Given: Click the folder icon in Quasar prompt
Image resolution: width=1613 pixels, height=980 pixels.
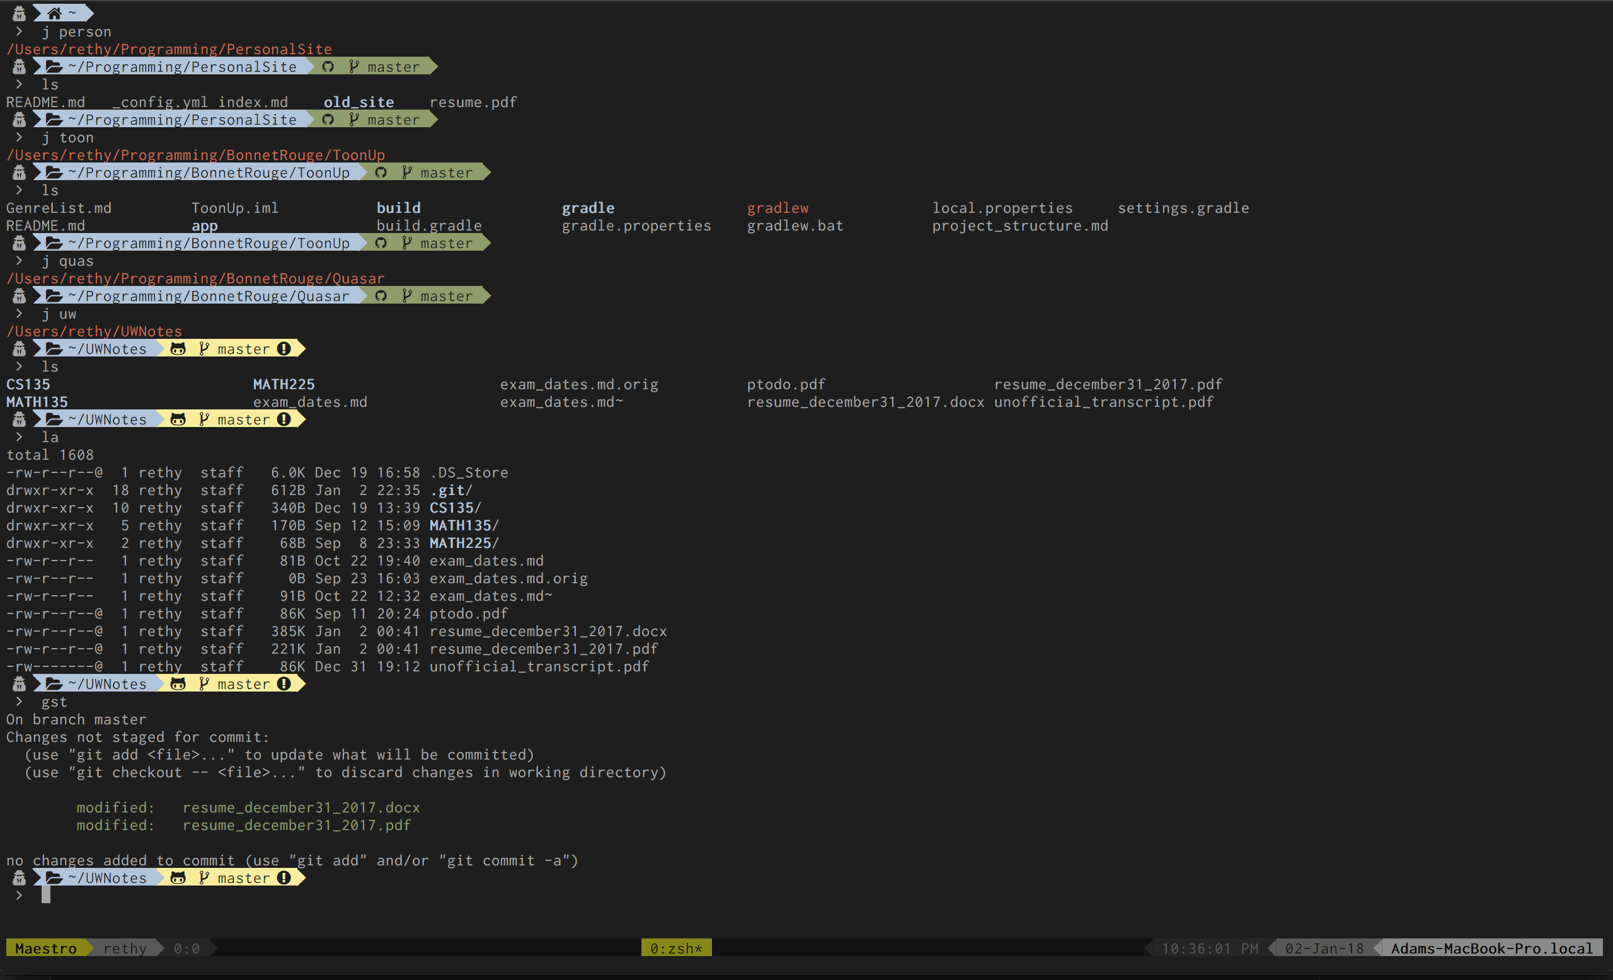Looking at the screenshot, I should pos(54,296).
